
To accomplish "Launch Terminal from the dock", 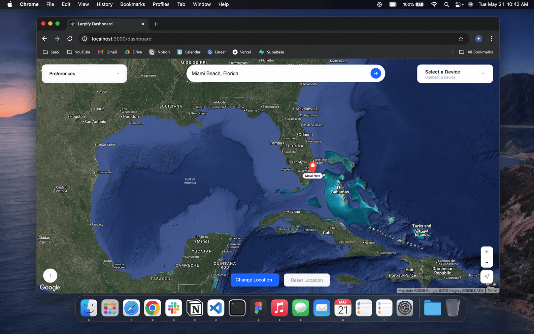I will tap(237, 308).
